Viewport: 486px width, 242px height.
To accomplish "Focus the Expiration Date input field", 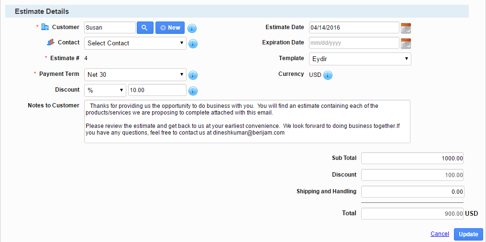I will (x=353, y=43).
